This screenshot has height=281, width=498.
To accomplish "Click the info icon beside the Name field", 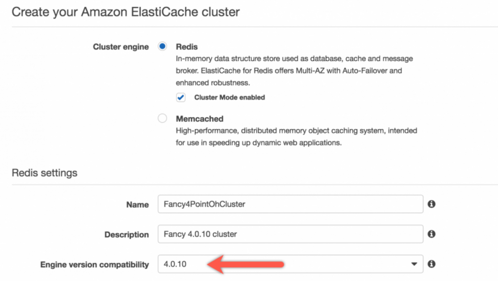I will [x=431, y=204].
